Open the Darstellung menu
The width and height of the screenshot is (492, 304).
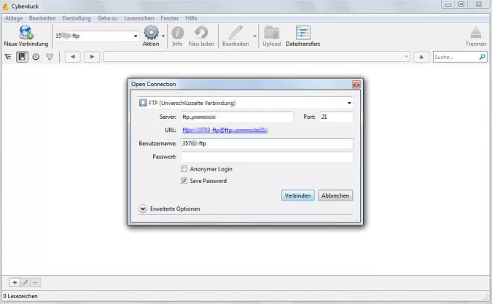(77, 18)
